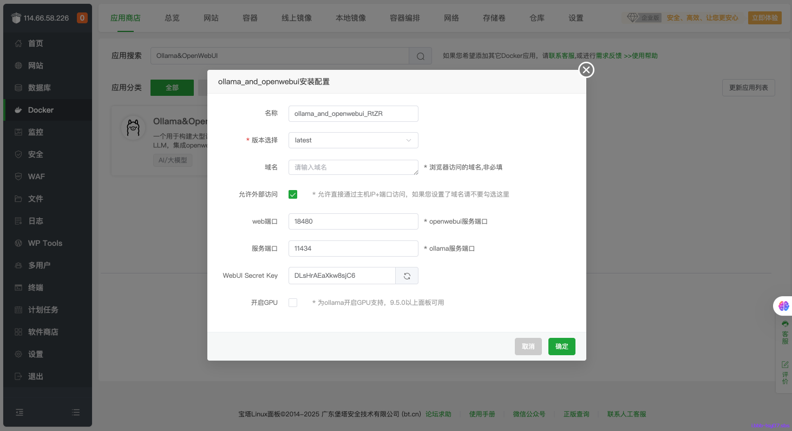The width and height of the screenshot is (792, 431).
Task: Click the 更新应用列表 button
Action: (749, 88)
